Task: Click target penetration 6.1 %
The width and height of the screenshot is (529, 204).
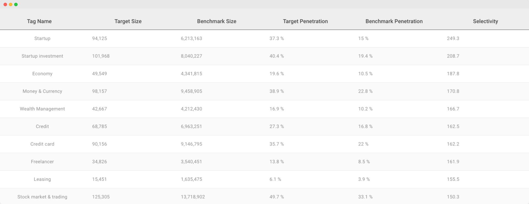Action: click(275, 179)
